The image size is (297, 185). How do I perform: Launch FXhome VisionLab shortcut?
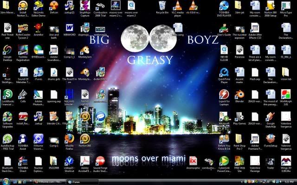tap(39, 142)
